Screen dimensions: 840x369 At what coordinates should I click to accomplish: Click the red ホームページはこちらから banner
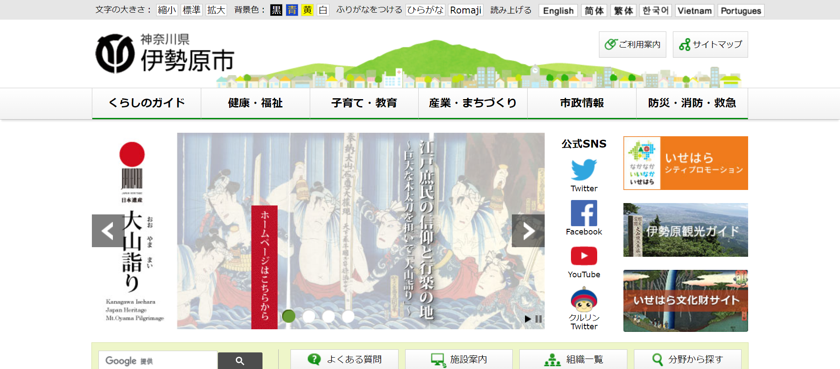(x=264, y=267)
